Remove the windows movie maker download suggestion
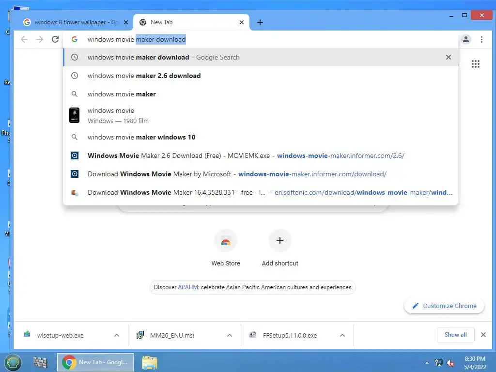The width and height of the screenshot is (496, 372). [448, 57]
